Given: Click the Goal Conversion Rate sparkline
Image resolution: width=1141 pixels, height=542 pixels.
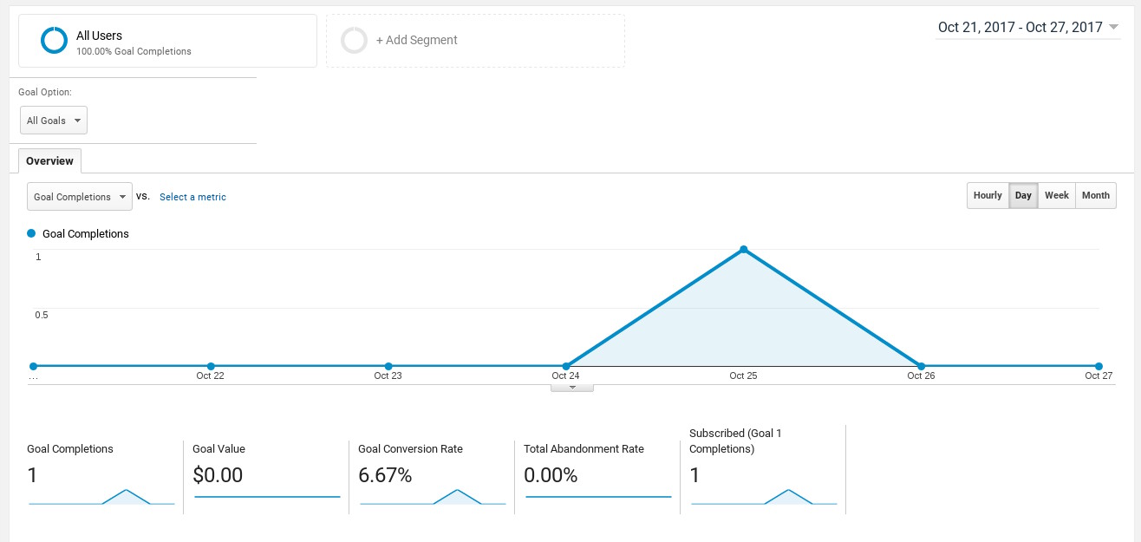Looking at the screenshot, I should tap(433, 496).
